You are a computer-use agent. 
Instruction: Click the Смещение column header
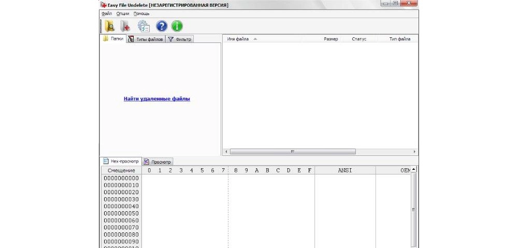pos(121,170)
